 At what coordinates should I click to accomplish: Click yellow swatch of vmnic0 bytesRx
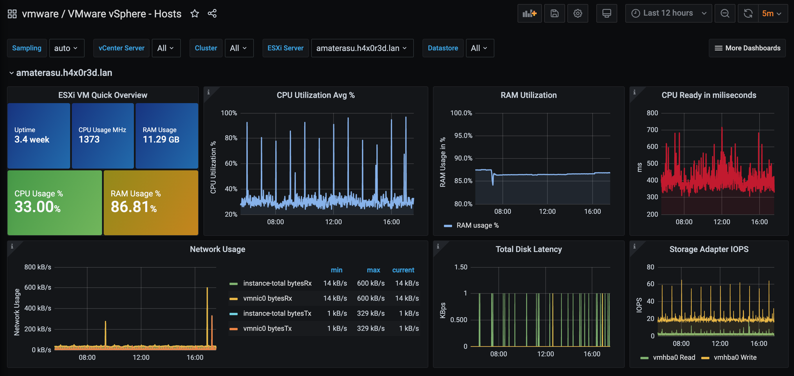click(x=234, y=299)
